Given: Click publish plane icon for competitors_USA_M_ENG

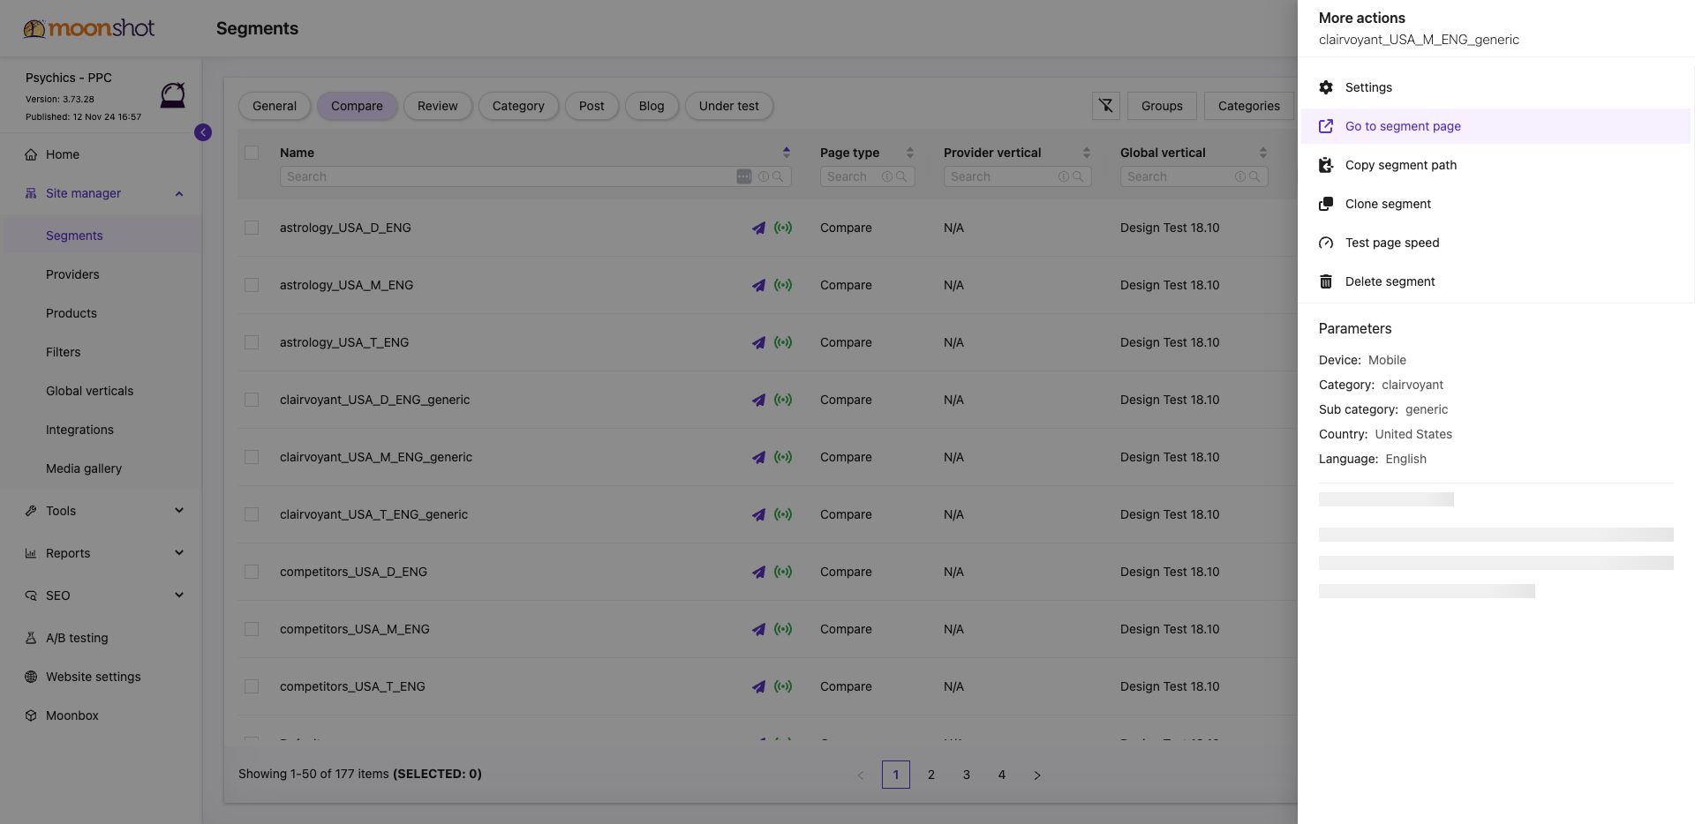Looking at the screenshot, I should (758, 629).
